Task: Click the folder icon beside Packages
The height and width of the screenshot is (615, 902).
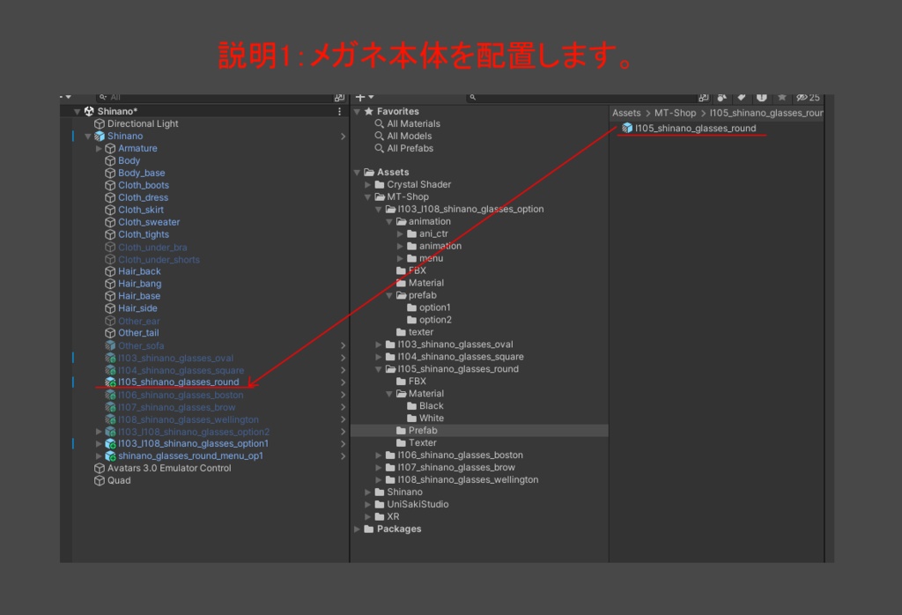Action: [369, 529]
